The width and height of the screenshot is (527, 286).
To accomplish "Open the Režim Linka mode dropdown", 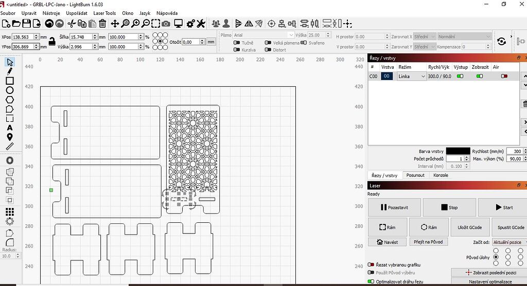I will [412, 77].
